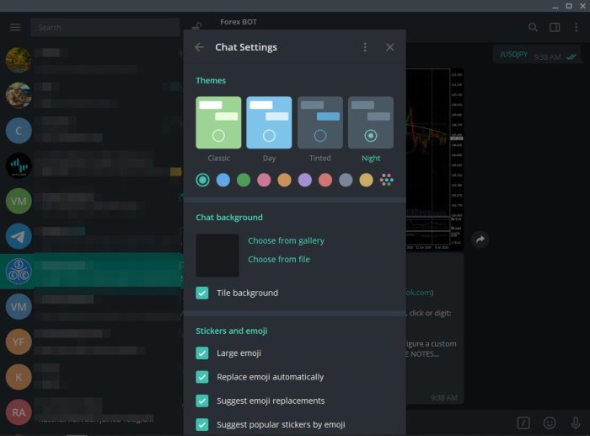Open chat with YF avatar
This screenshot has height=436, width=590.
[19, 342]
